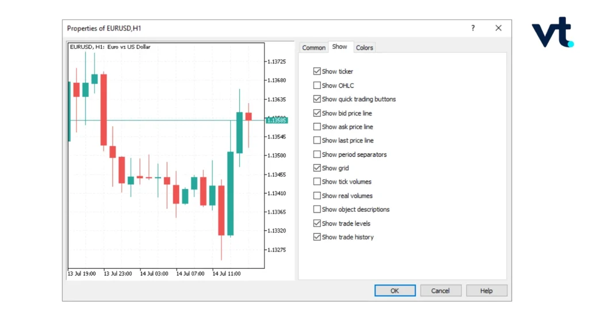Enable the Show OHLC checkbox
This screenshot has width=589, height=321.
317,86
